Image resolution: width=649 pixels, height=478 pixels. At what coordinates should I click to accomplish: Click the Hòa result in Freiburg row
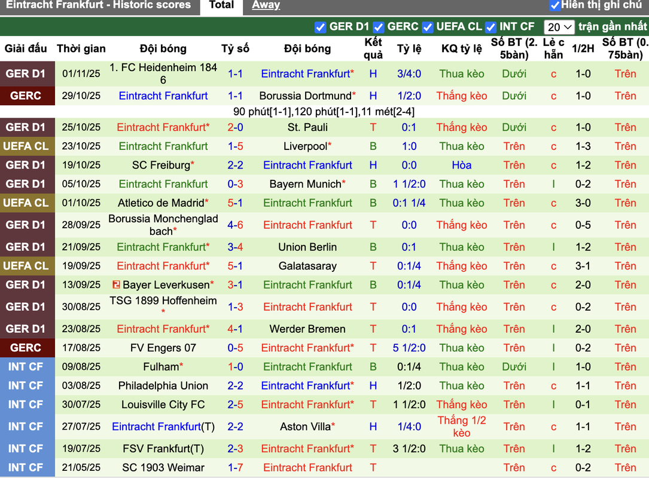(x=462, y=166)
